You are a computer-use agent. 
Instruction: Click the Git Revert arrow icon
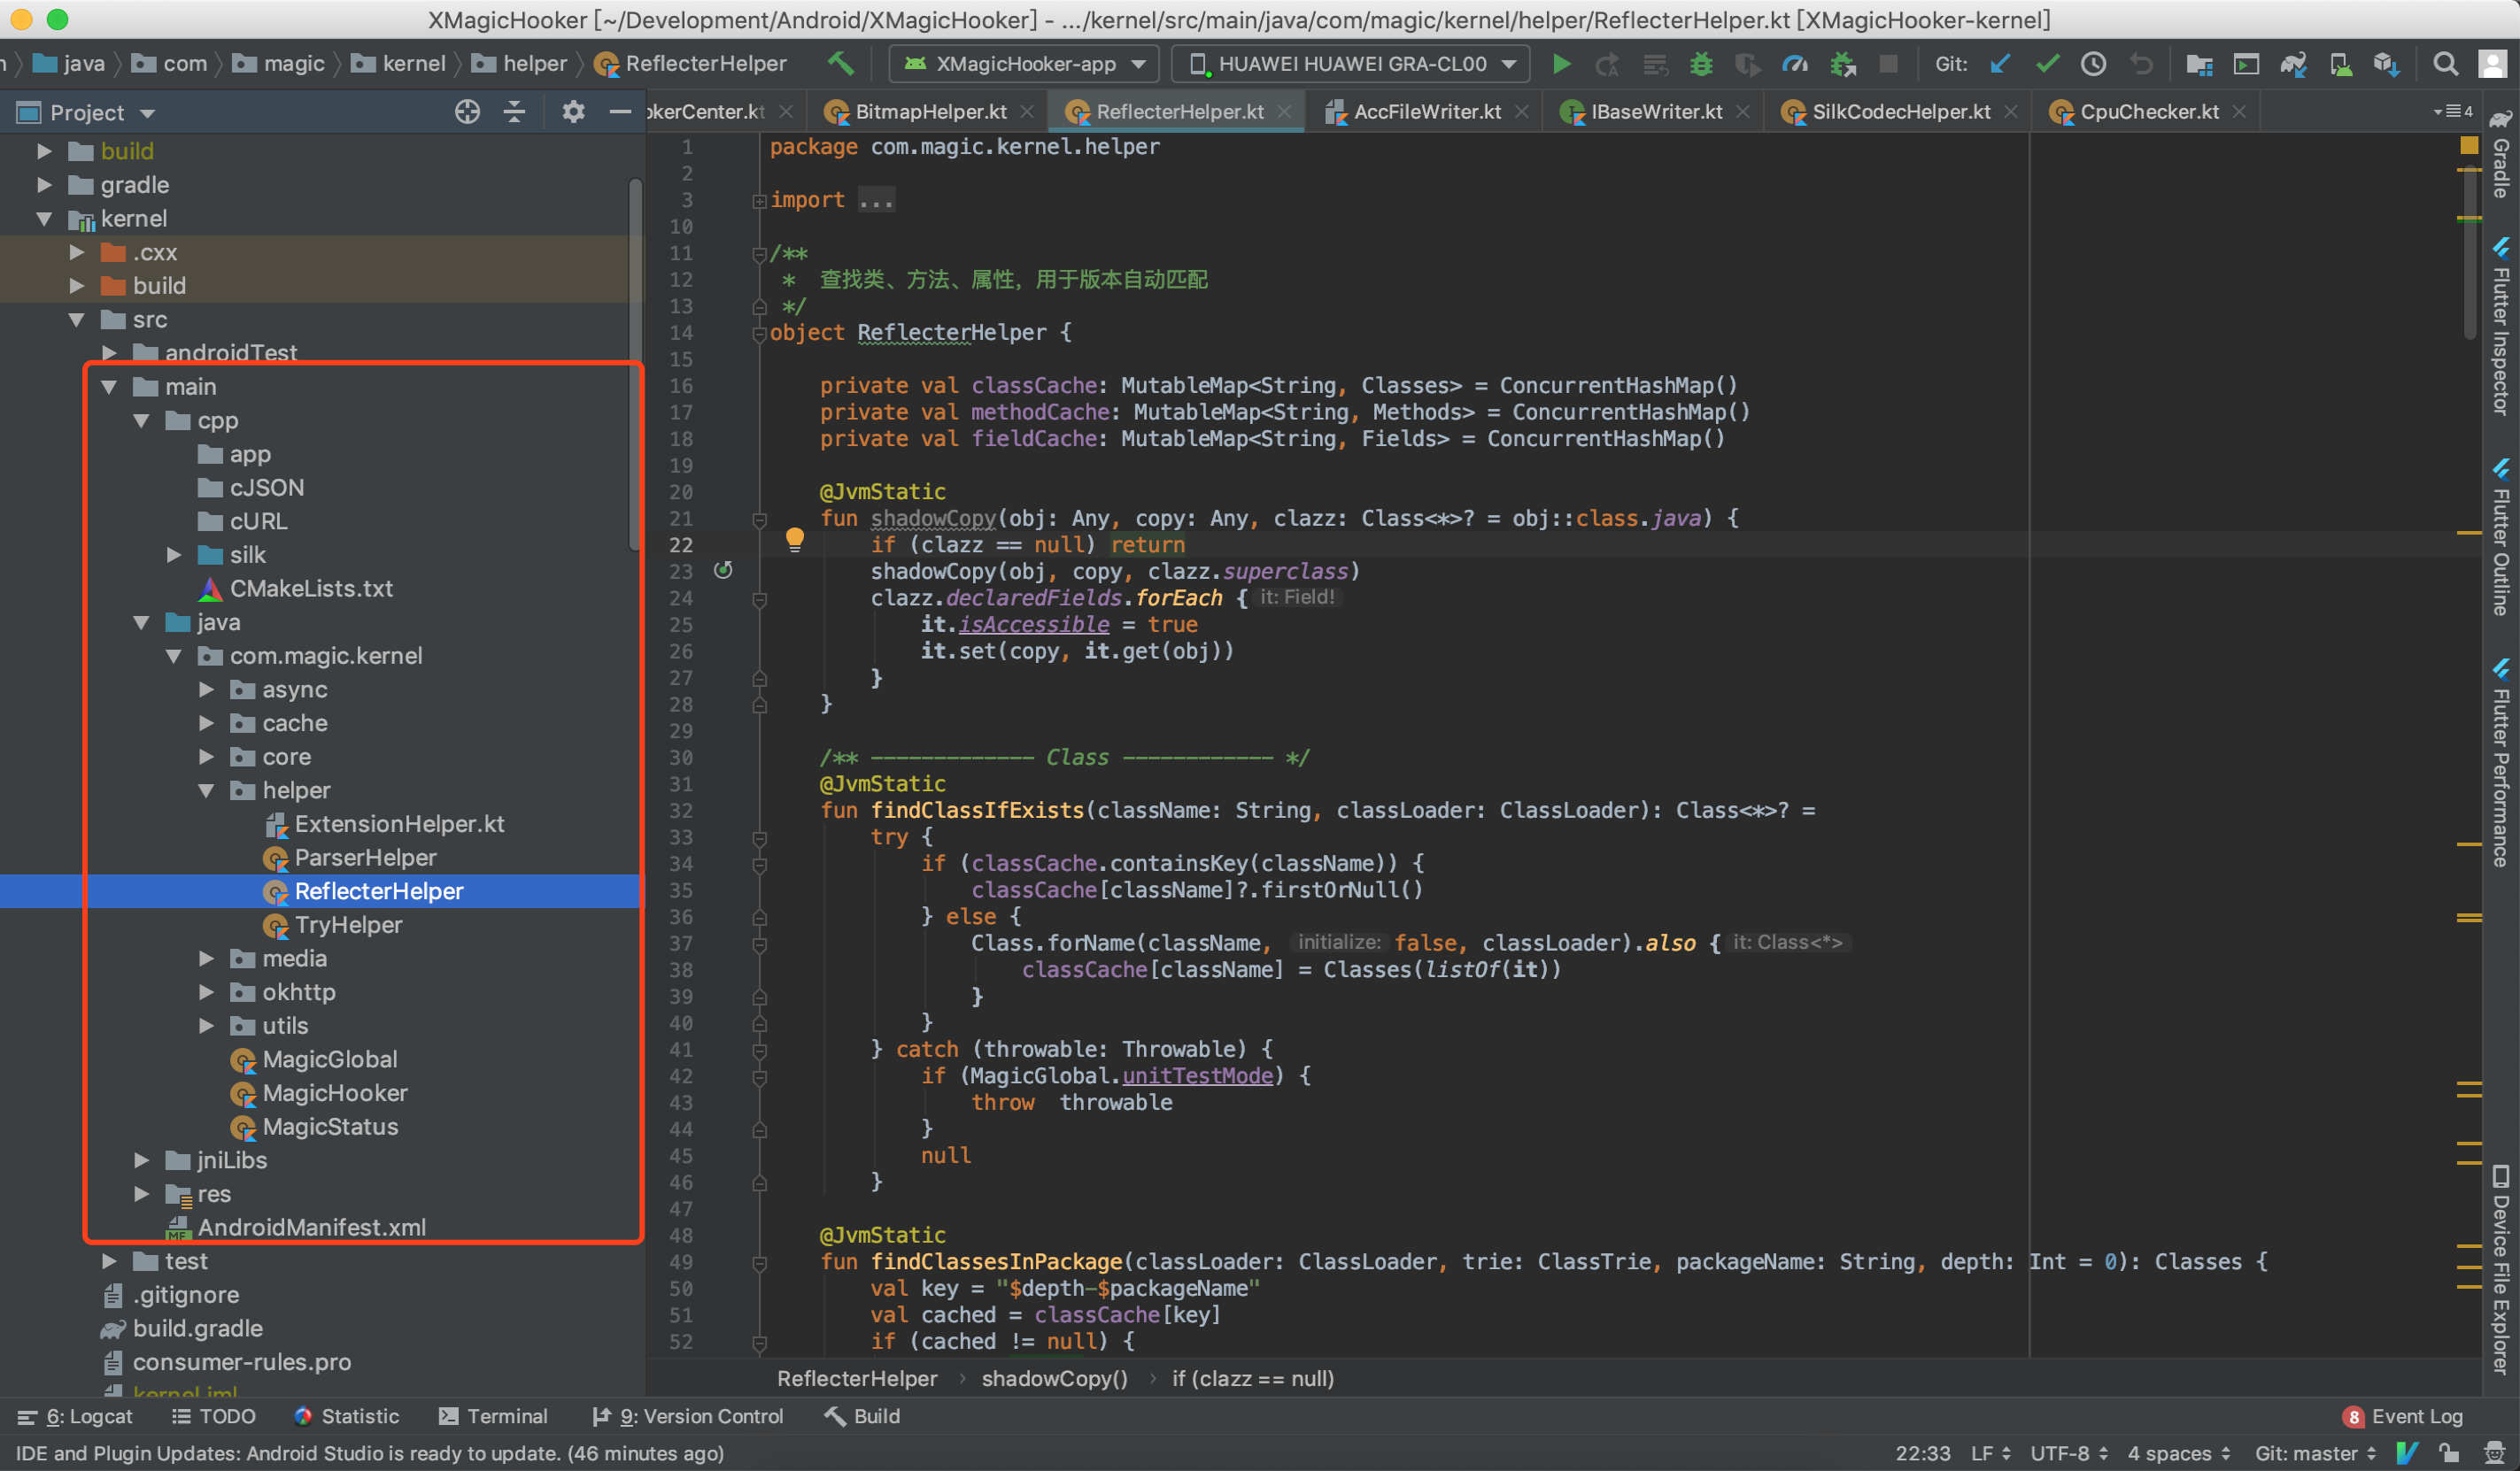(2141, 64)
